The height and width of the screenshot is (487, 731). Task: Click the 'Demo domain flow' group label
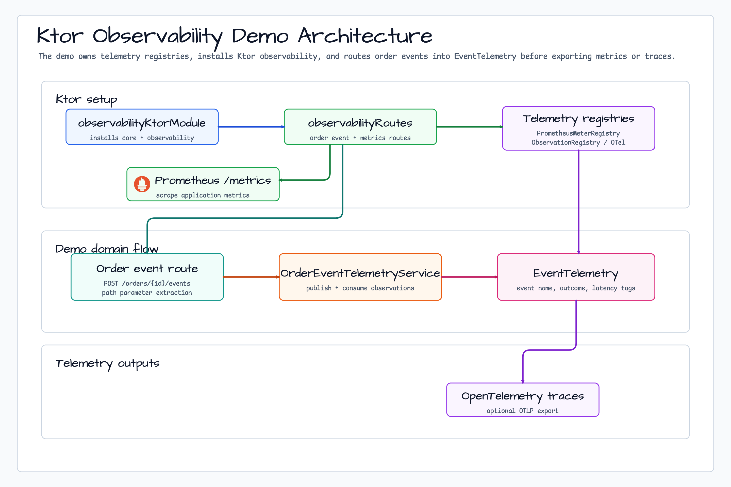(107, 249)
